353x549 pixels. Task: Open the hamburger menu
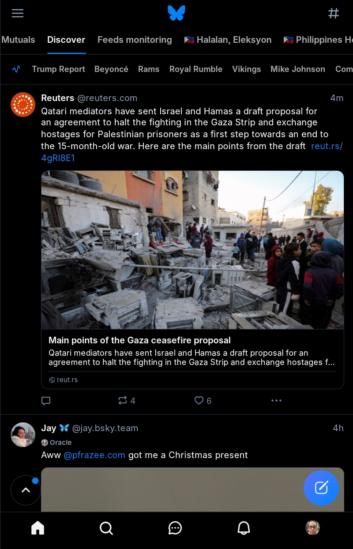pos(18,13)
